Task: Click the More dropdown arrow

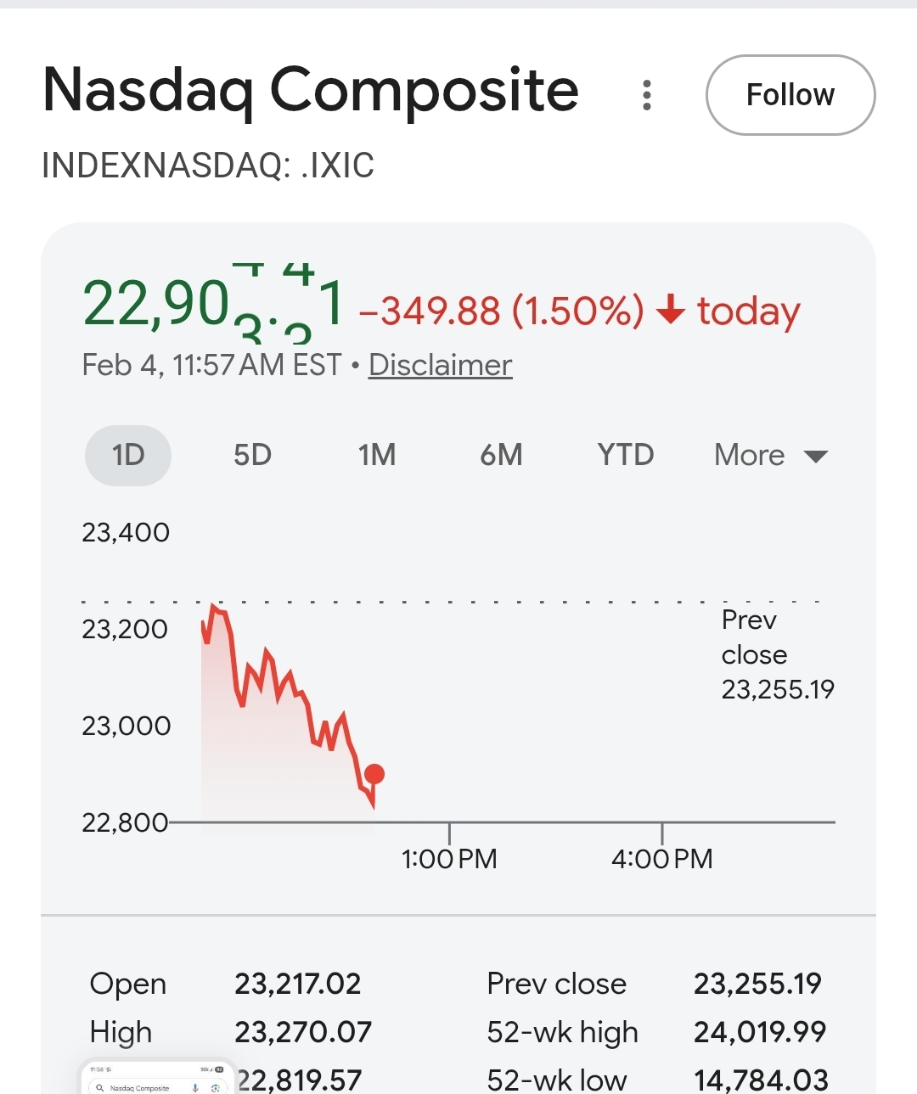Action: click(x=815, y=457)
